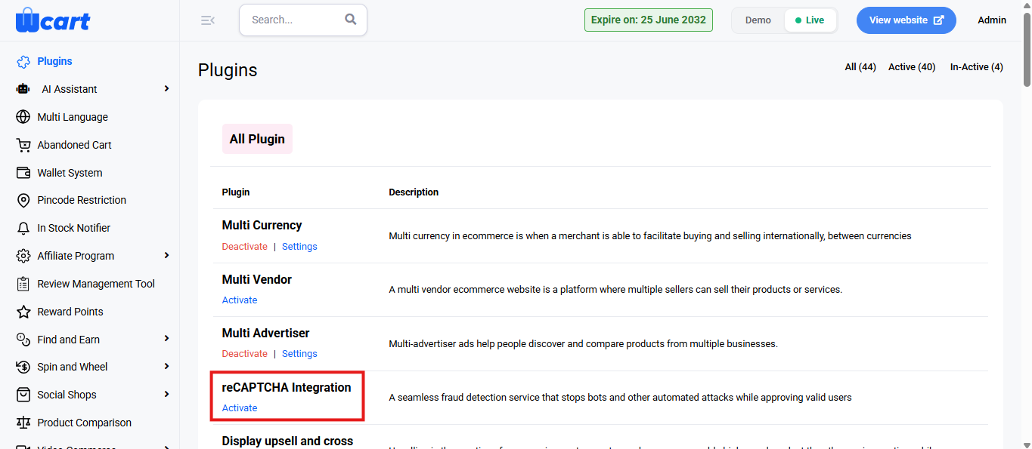Open the Review Management Tool menu item
This screenshot has height=449, width=1032.
pos(96,284)
